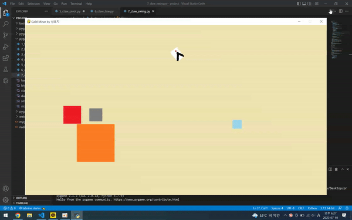Open the run button dropdown arrow

(335, 11)
